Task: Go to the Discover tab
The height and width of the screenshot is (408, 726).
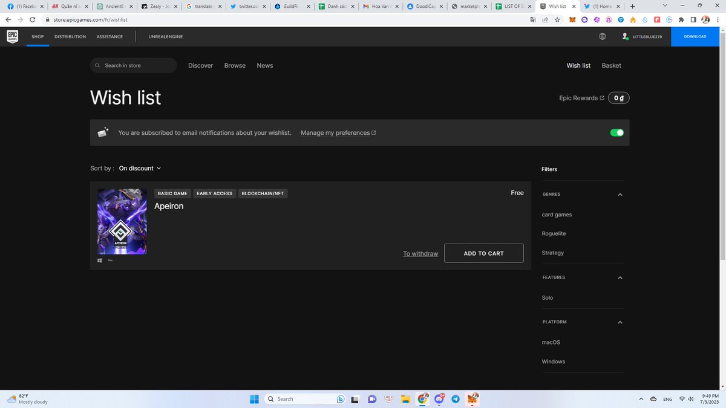Action: (200, 65)
